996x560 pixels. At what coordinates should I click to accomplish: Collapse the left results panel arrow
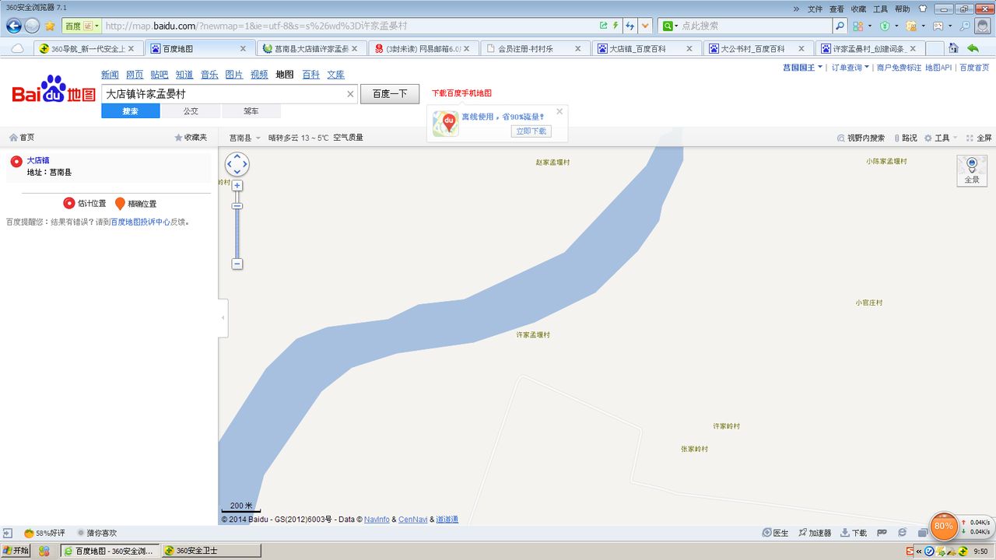[x=223, y=317]
